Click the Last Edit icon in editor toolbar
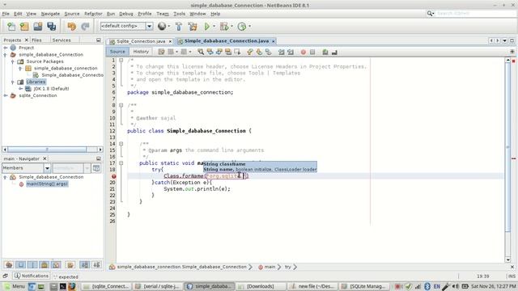The height and width of the screenshot is (291, 518). [x=161, y=52]
